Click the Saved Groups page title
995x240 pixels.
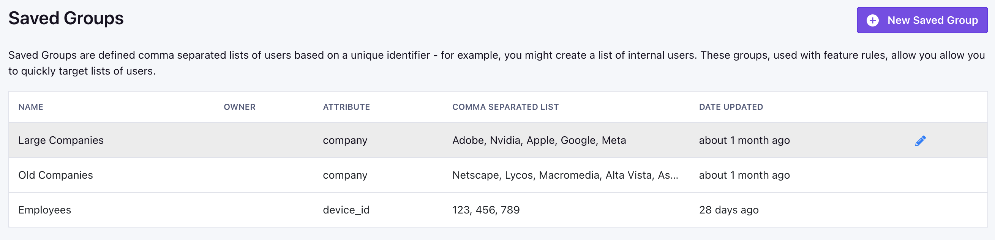point(66,18)
